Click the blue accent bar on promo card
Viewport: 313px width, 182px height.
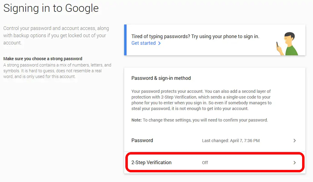(x=125, y=40)
